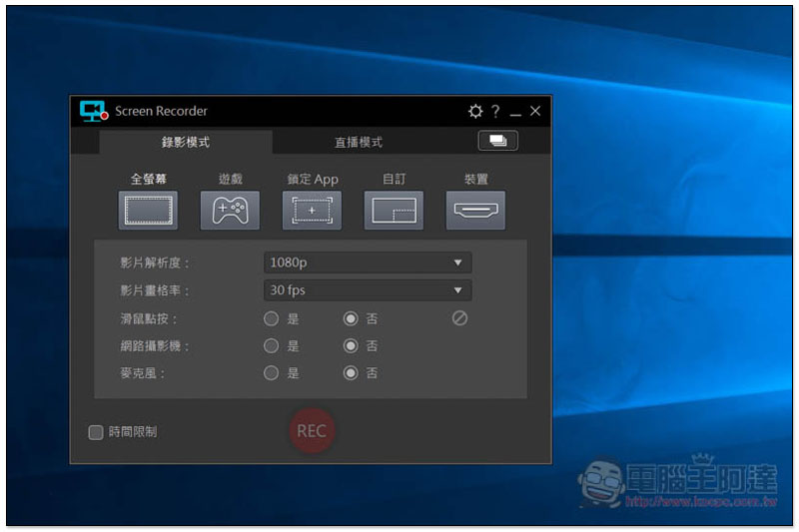This screenshot has height=532, width=799.
Task: Click the overlapping windows icon button
Action: (497, 141)
